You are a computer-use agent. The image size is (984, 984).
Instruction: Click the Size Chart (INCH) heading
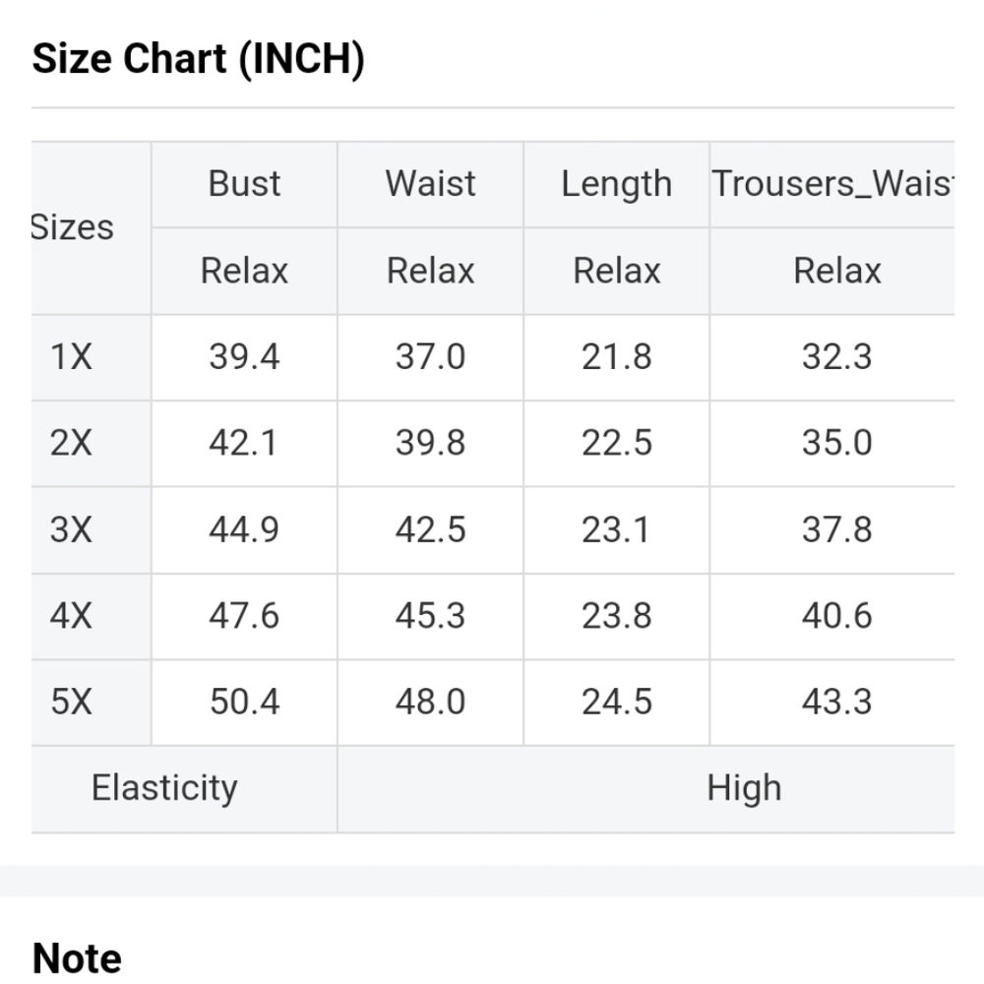coord(198,59)
